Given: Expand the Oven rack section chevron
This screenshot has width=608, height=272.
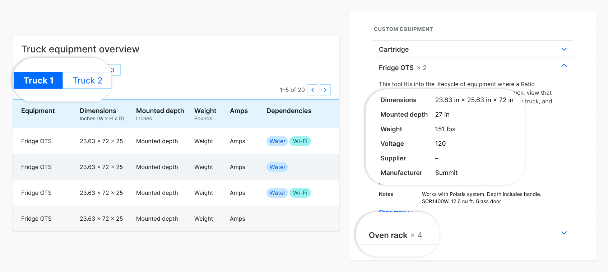Looking at the screenshot, I should click(564, 233).
